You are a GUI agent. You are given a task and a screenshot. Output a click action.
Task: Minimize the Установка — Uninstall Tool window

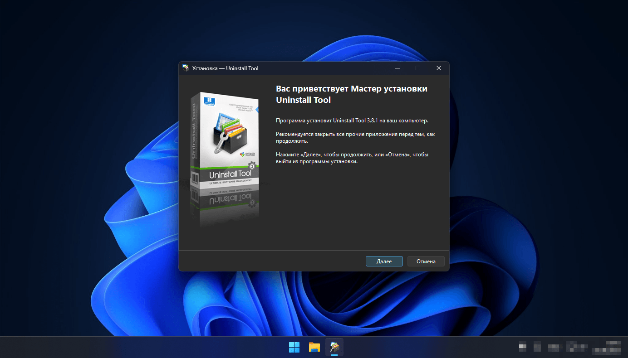[x=397, y=68]
